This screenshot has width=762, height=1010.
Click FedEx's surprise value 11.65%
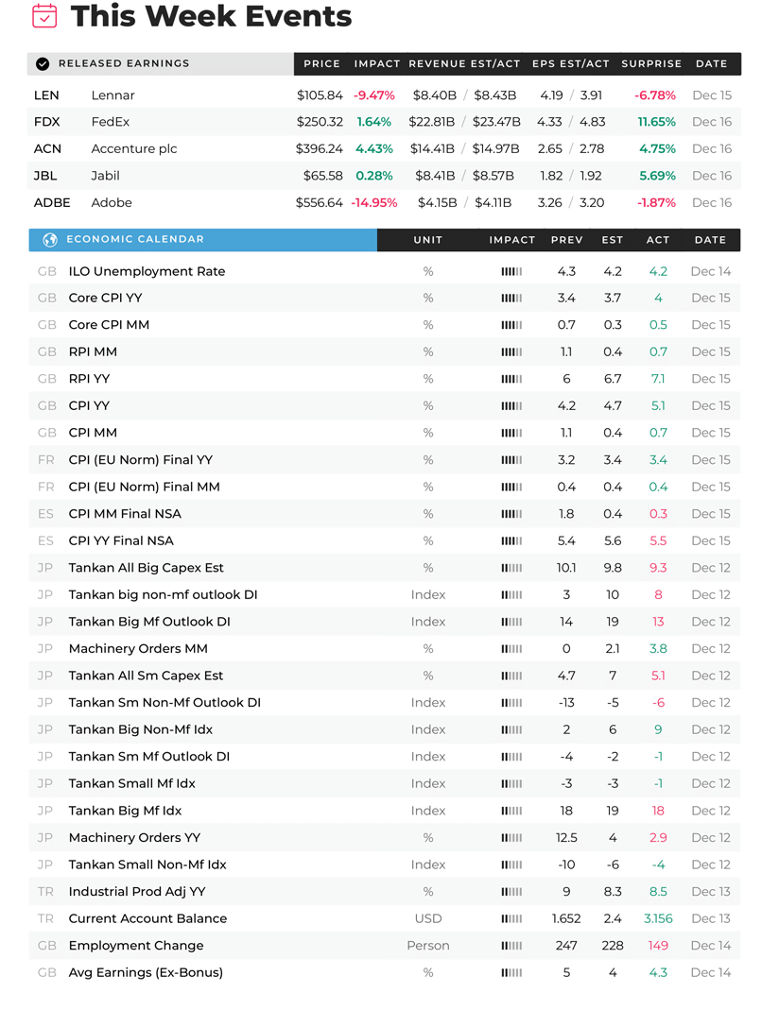tap(657, 122)
